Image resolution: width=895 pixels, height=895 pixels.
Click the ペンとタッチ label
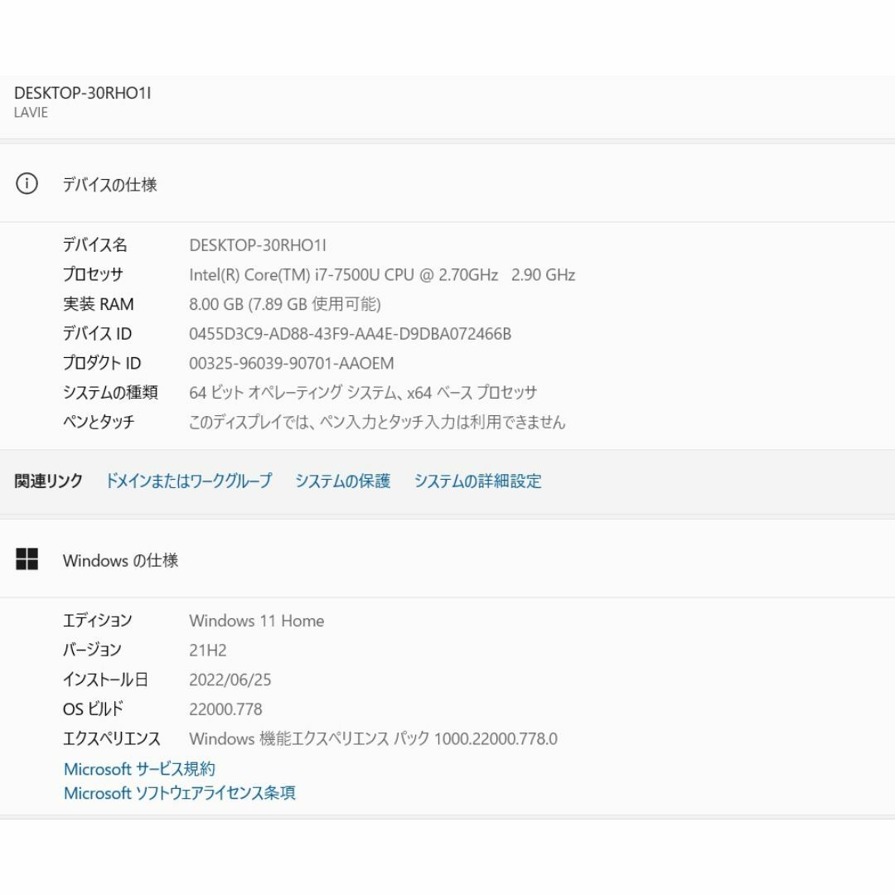click(x=98, y=423)
